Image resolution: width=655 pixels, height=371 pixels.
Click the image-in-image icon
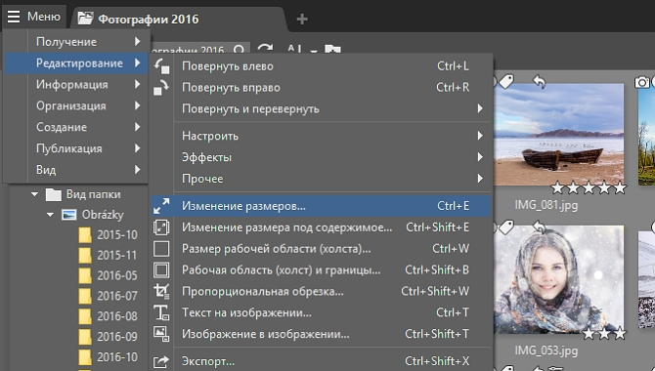click(x=161, y=334)
